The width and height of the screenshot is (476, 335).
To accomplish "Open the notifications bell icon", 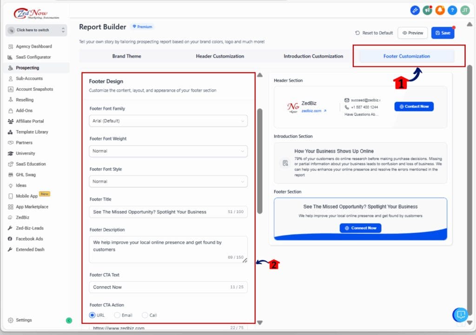I will click(440, 10).
